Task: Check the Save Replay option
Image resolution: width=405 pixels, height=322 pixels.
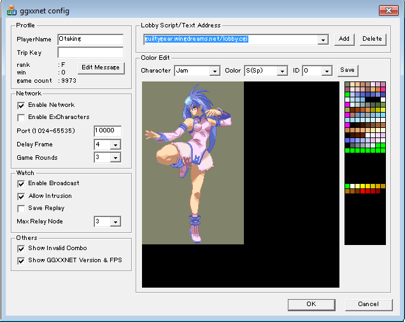Action: coord(21,208)
